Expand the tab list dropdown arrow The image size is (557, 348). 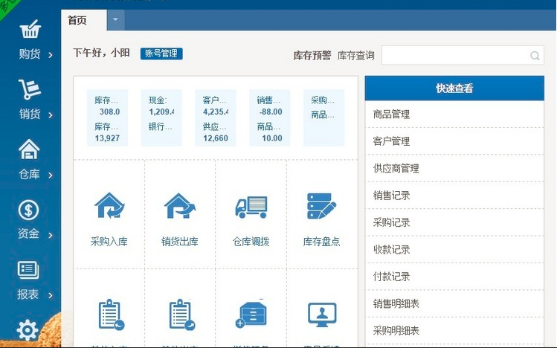[x=115, y=20]
